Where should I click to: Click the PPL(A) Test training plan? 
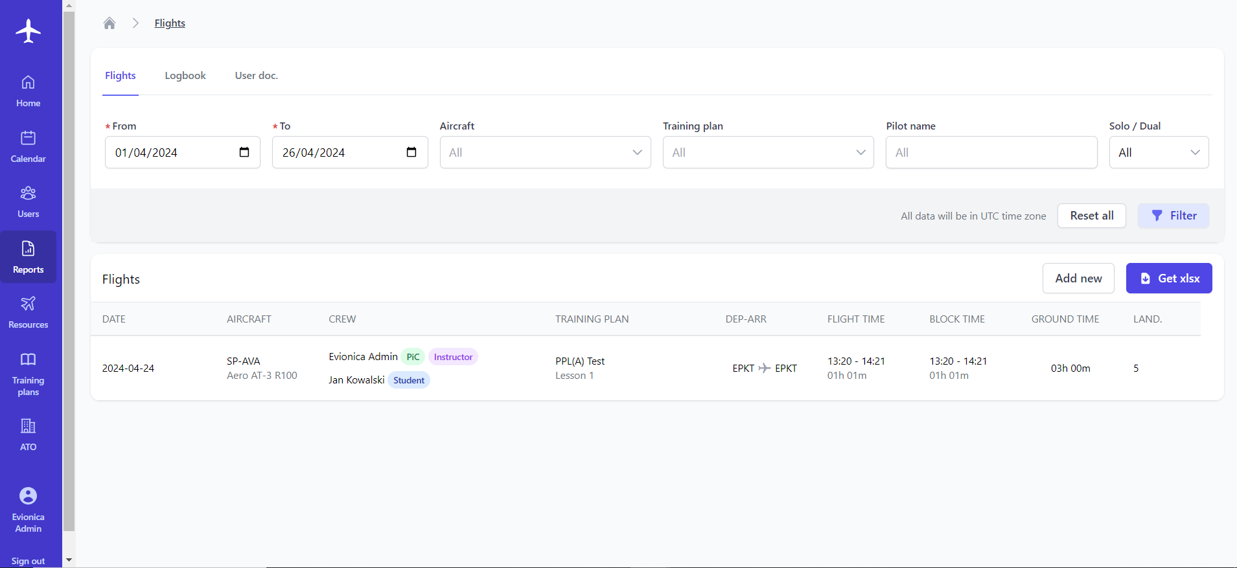pos(580,361)
